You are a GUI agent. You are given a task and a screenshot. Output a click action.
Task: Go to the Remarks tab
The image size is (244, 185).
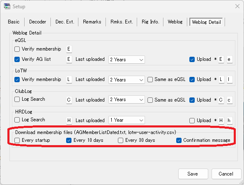click(x=92, y=22)
